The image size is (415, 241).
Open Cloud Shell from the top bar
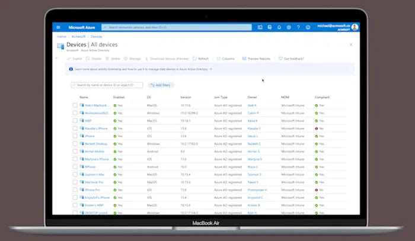point(260,27)
